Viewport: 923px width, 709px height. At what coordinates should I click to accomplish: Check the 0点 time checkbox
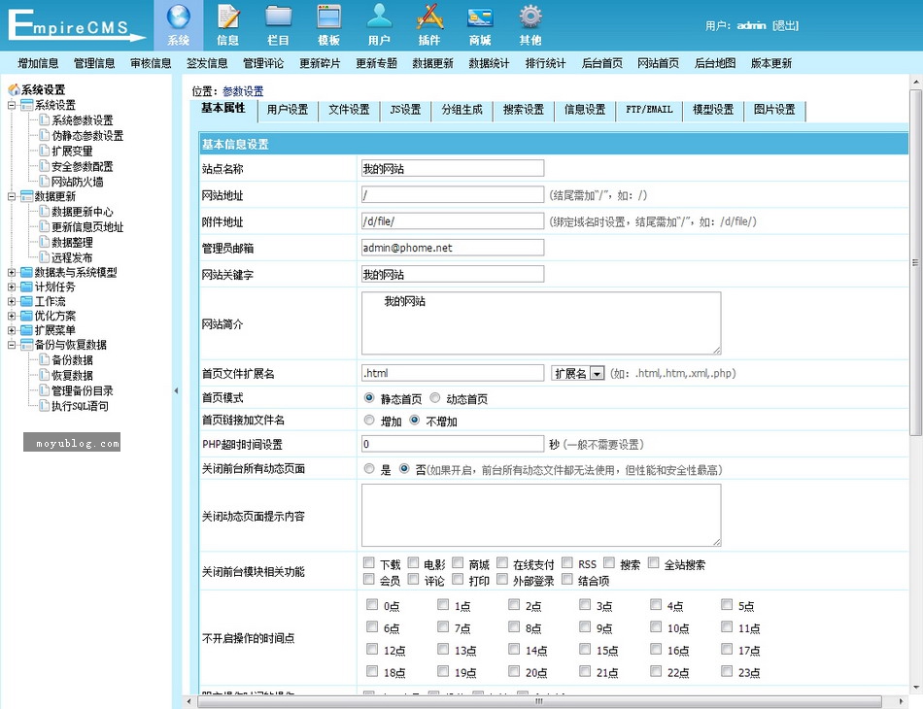tap(372, 604)
